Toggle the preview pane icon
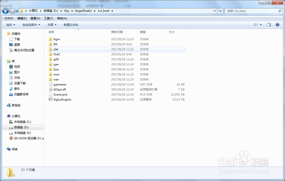 coord(269,25)
